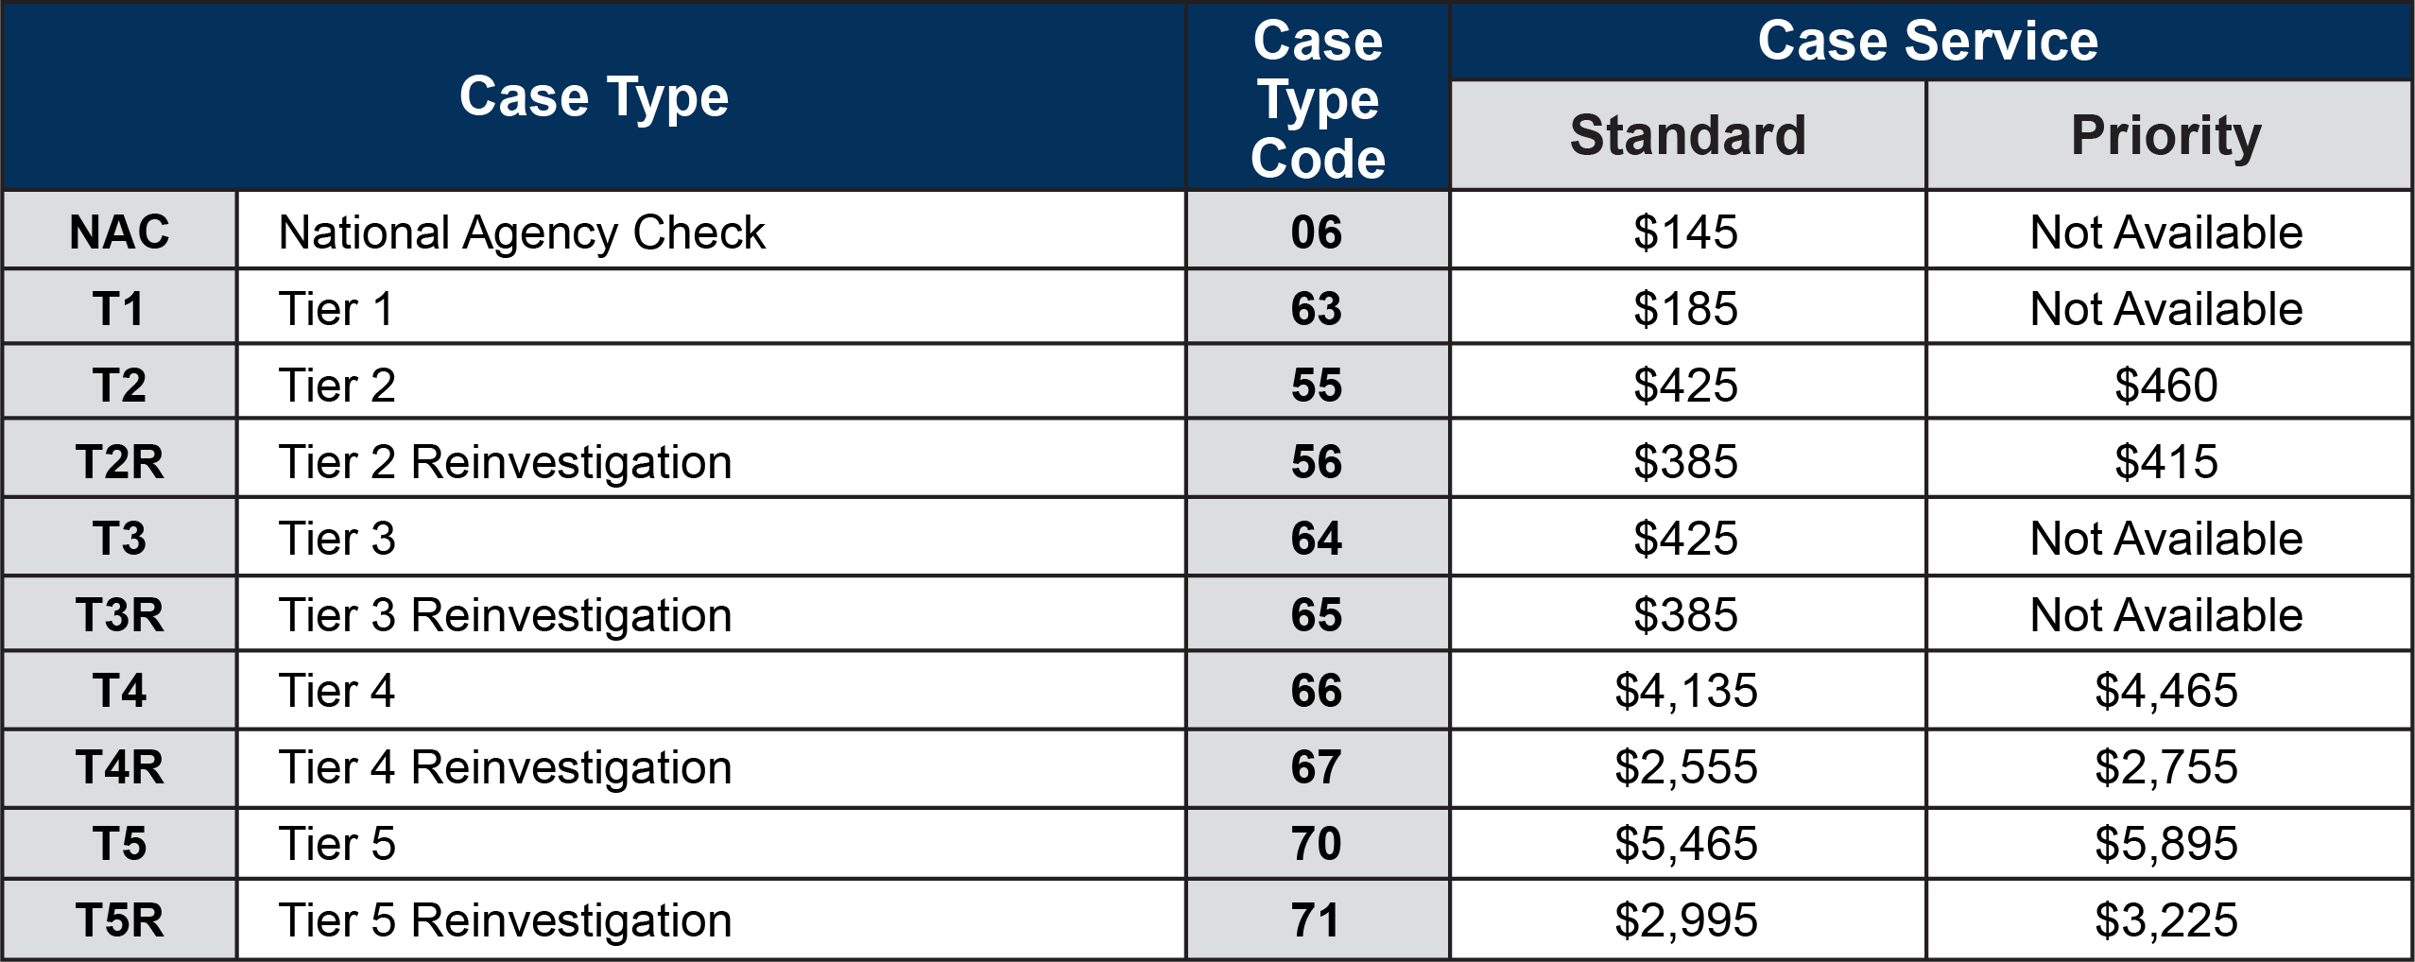Click the T4R abbreviation cell
This screenshot has height=962, width=2415.
(119, 767)
